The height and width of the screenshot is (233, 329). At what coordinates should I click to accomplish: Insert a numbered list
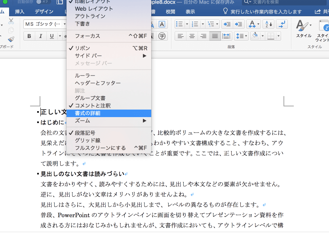195,24
